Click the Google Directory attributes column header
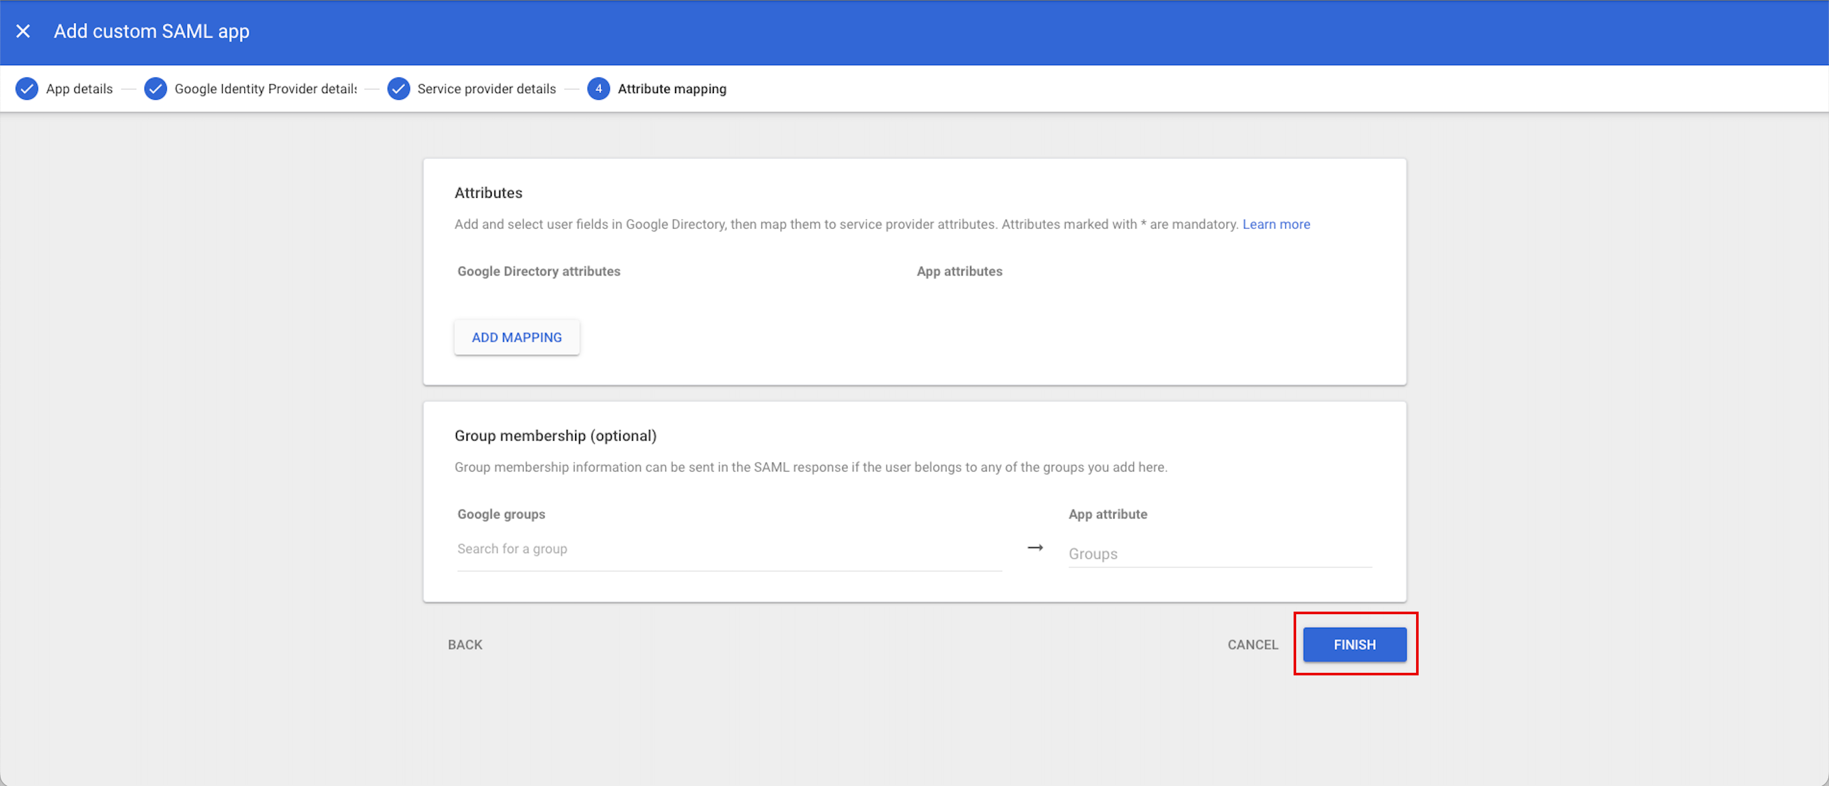Image resolution: width=1829 pixels, height=786 pixels. [538, 271]
